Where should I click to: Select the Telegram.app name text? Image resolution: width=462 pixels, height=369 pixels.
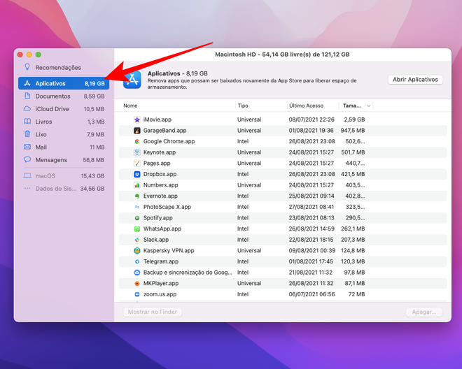pyautogui.click(x=161, y=261)
